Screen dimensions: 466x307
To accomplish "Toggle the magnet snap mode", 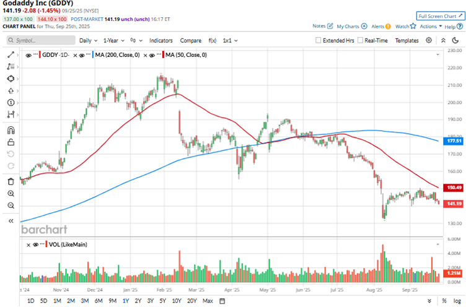I will (11, 131).
